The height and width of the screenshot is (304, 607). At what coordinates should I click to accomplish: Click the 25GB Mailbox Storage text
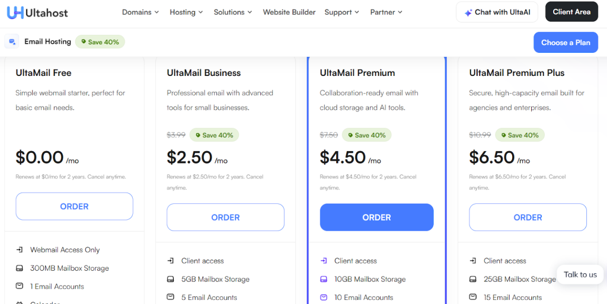click(519, 279)
